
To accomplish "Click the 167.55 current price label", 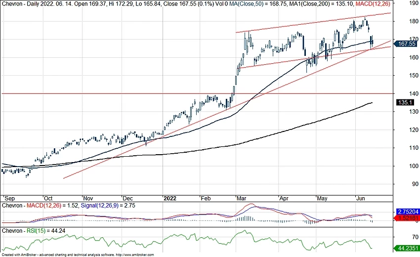I will tap(405, 43).
